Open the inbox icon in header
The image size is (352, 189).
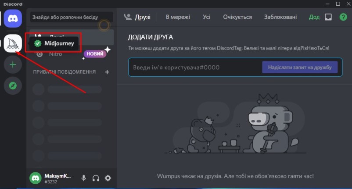pyautogui.click(x=328, y=17)
